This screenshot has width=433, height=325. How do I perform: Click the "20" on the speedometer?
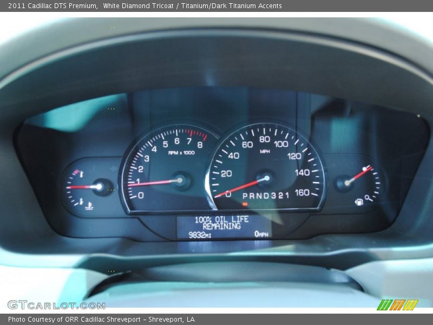point(226,173)
